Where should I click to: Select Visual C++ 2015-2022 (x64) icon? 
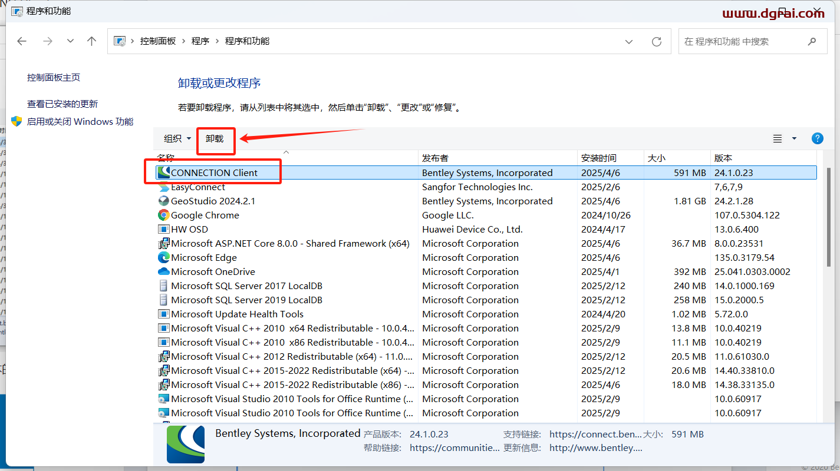164,370
